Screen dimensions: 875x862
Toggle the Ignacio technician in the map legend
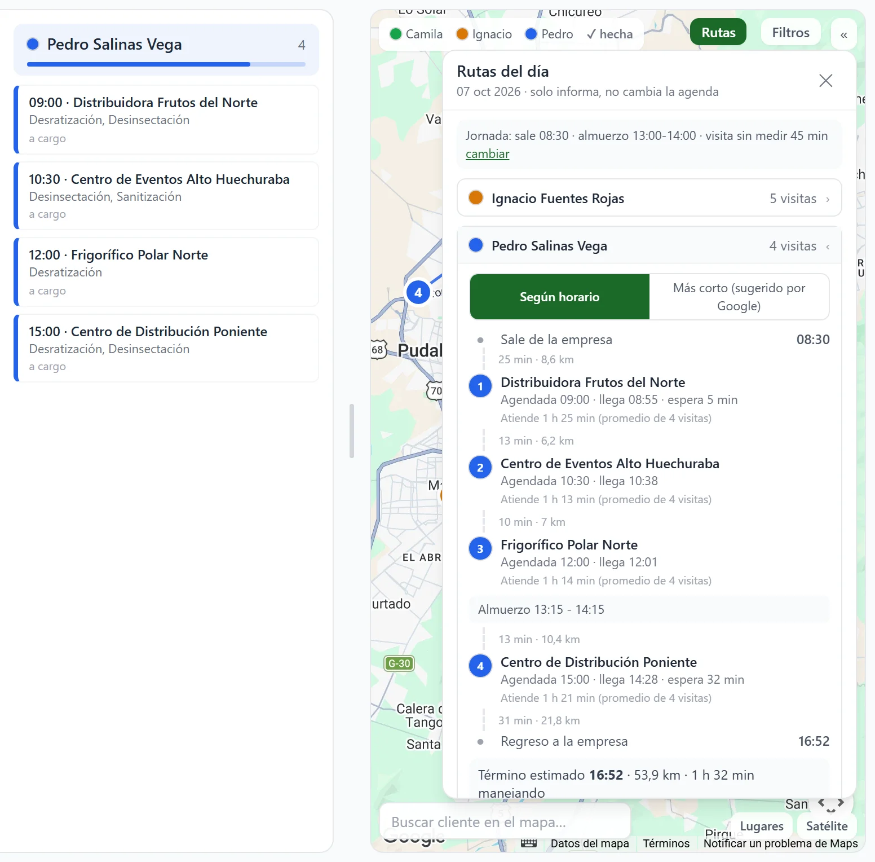(x=484, y=34)
